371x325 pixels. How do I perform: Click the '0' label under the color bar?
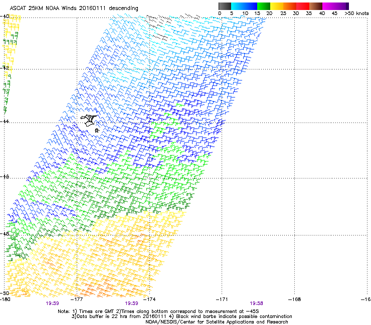click(x=220, y=13)
